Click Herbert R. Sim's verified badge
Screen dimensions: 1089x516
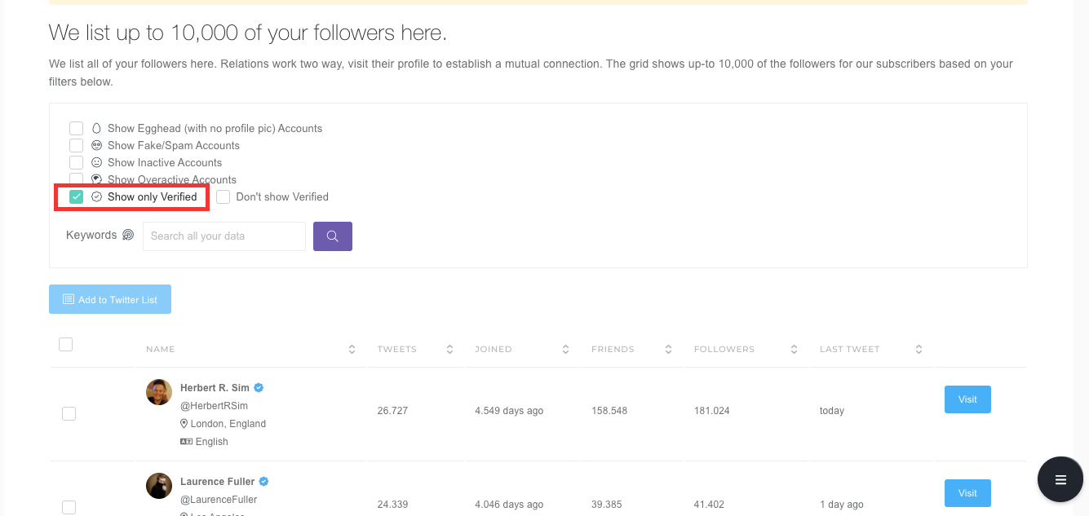[x=259, y=388]
